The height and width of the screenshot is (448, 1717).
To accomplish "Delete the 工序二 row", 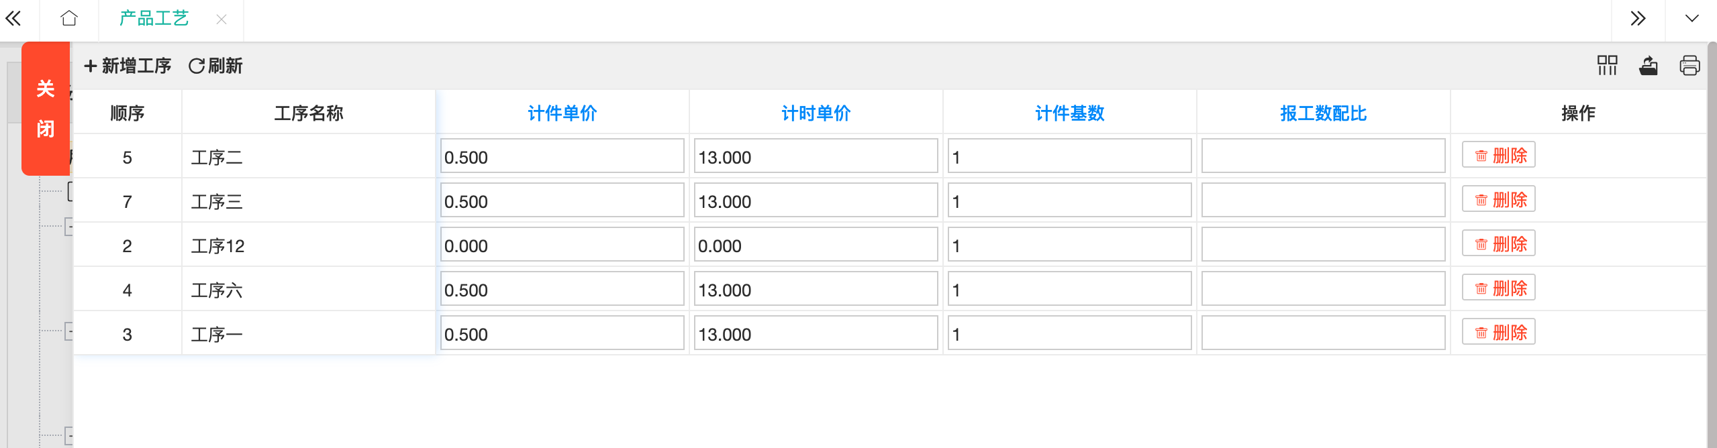I will (1499, 156).
